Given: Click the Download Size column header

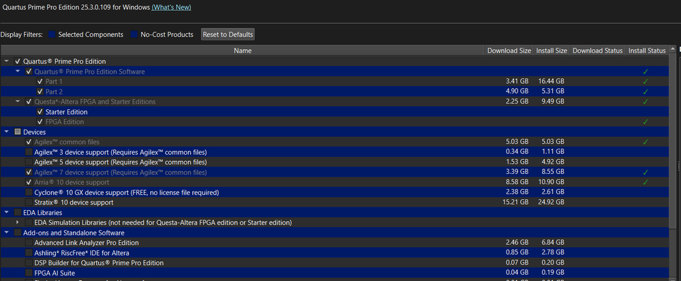Looking at the screenshot, I should click(x=509, y=51).
